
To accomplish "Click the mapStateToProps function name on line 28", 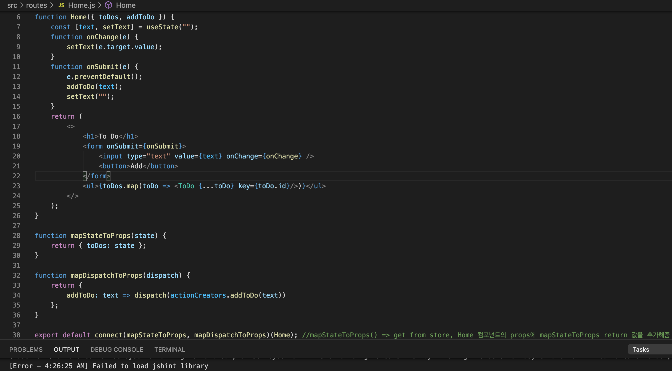I will tap(100, 236).
